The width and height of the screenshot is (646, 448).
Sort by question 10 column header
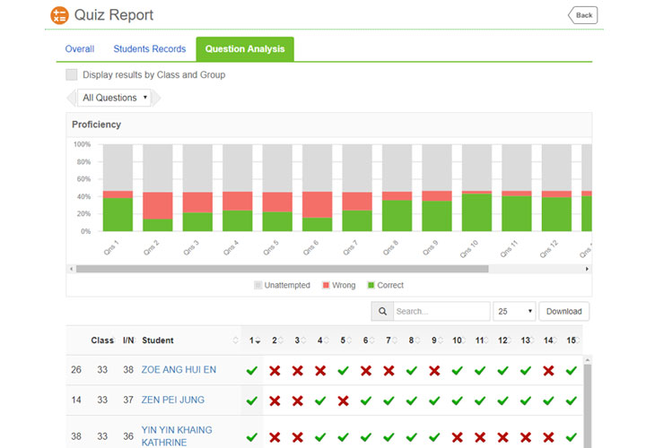pos(458,340)
